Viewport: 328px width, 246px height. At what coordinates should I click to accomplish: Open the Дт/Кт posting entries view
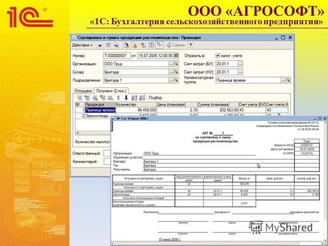(x=142, y=45)
